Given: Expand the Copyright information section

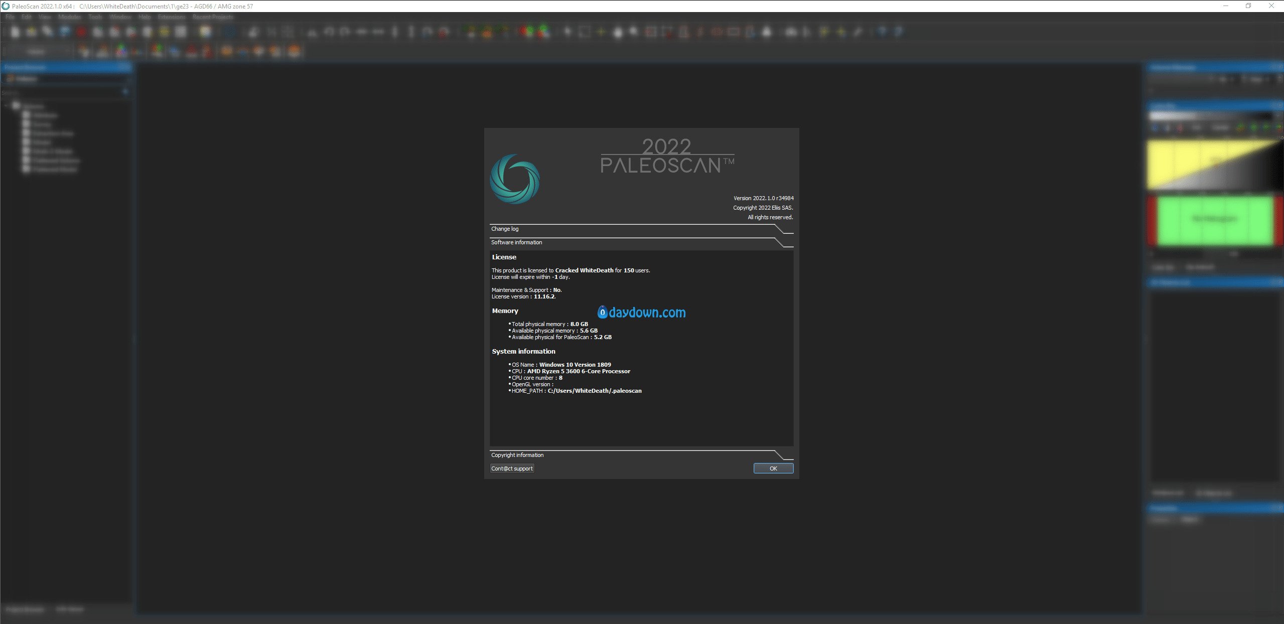Looking at the screenshot, I should click(x=641, y=455).
